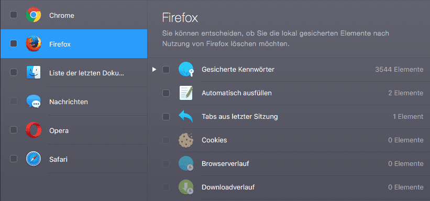430x201 pixels.
Task: Check the Nachrichten checkbox
Action: (14, 101)
